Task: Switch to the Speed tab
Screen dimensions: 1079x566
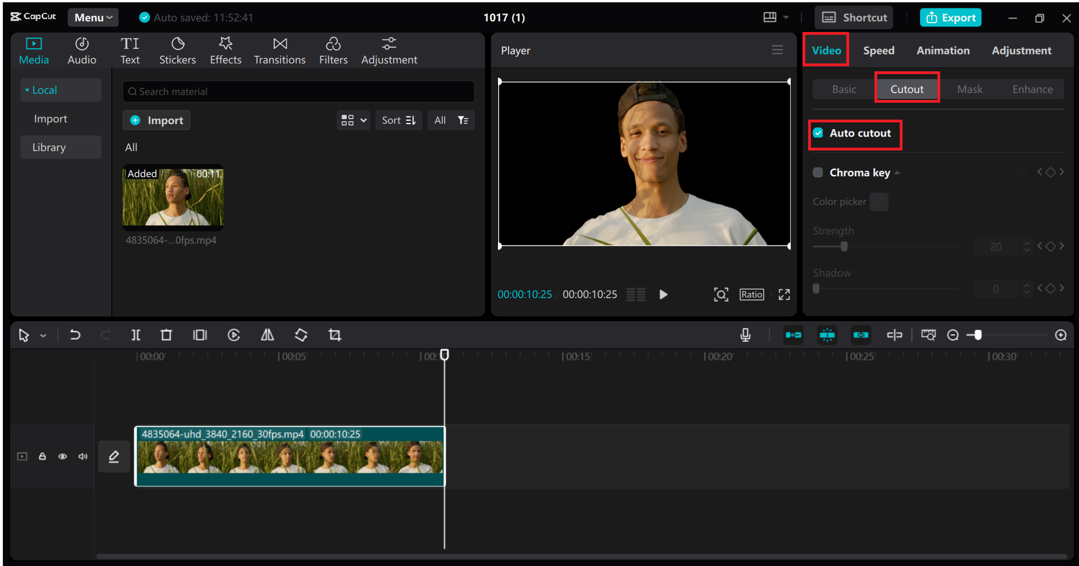Action: click(878, 51)
